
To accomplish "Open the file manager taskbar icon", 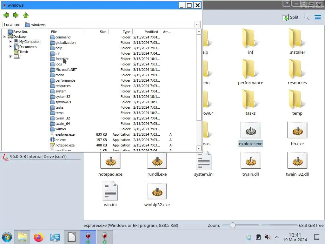I will click(x=22, y=237).
